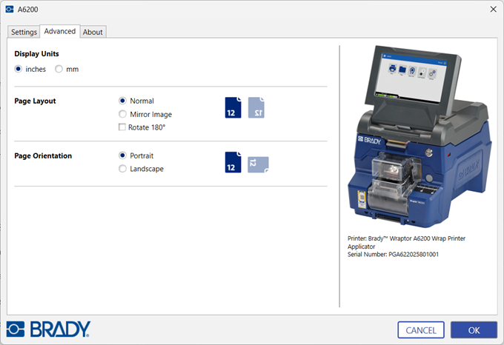The image size is (504, 345).
Task: Choose Mirror Image page layout
Action: [123, 114]
